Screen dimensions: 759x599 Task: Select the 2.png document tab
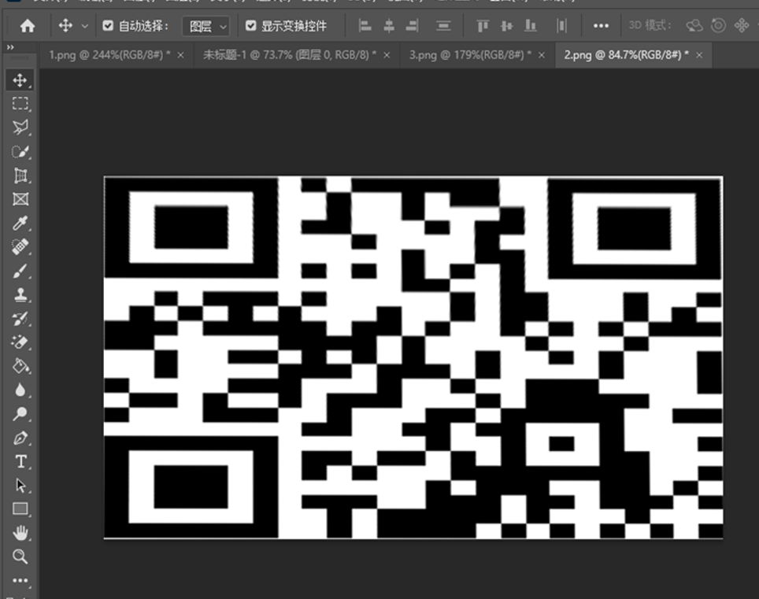626,55
